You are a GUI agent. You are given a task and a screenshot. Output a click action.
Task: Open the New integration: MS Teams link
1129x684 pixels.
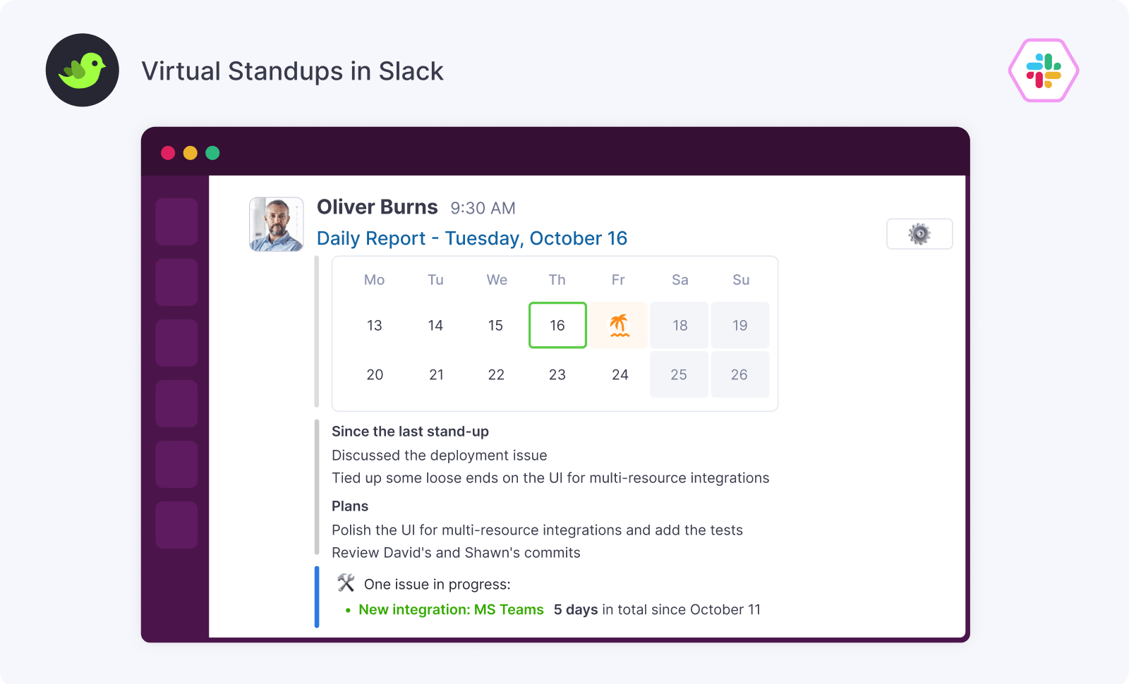(x=451, y=609)
